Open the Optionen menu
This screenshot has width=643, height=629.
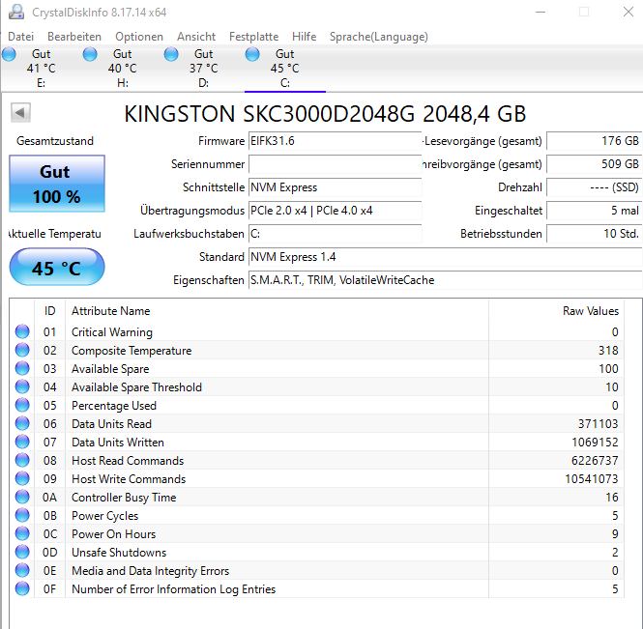point(139,37)
